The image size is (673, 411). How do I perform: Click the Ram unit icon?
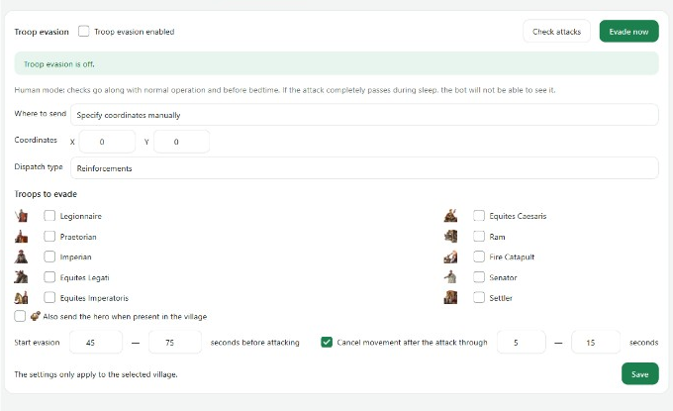450,237
